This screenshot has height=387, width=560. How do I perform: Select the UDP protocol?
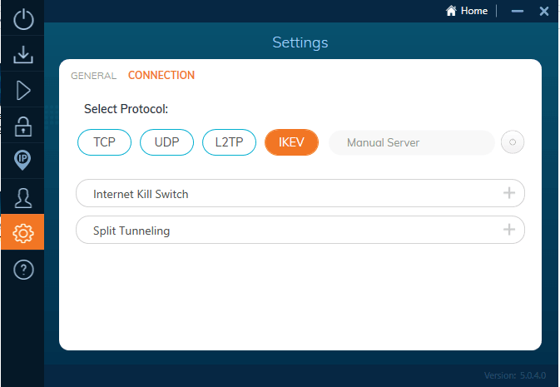pos(166,142)
